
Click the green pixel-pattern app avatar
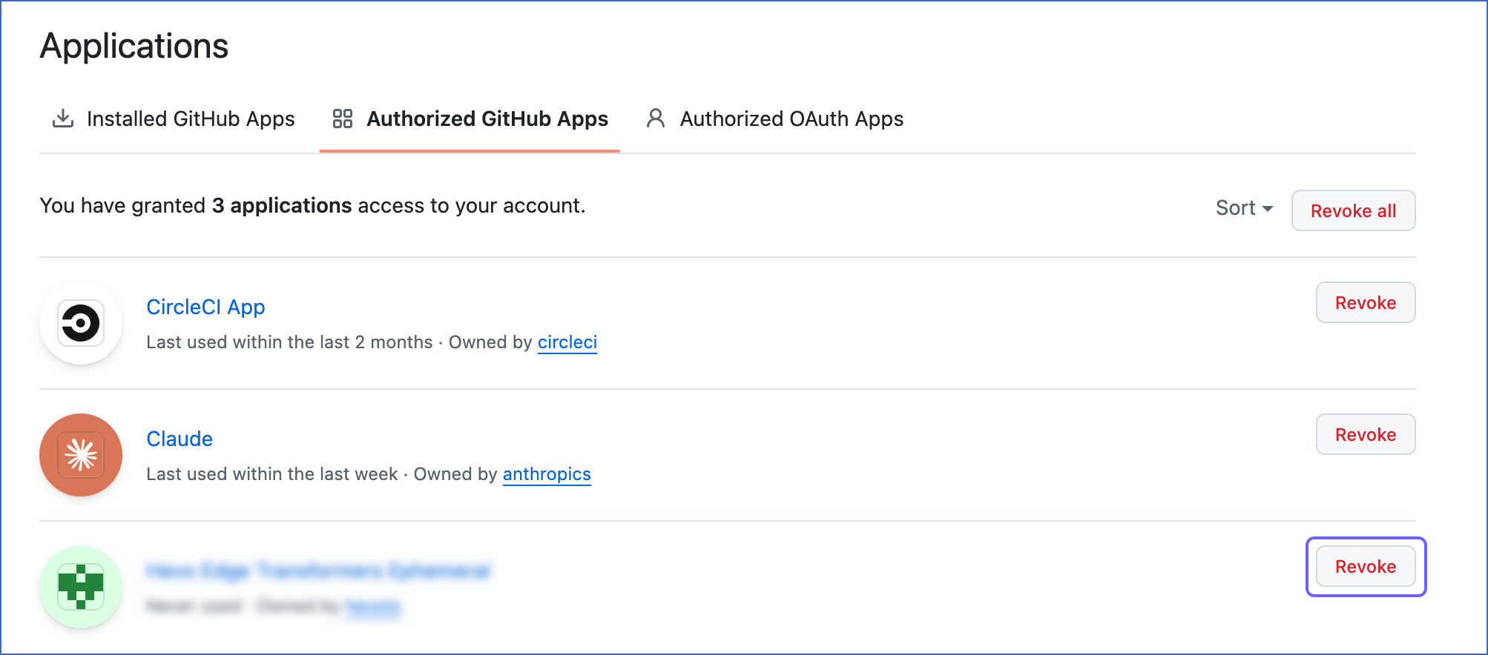click(81, 587)
